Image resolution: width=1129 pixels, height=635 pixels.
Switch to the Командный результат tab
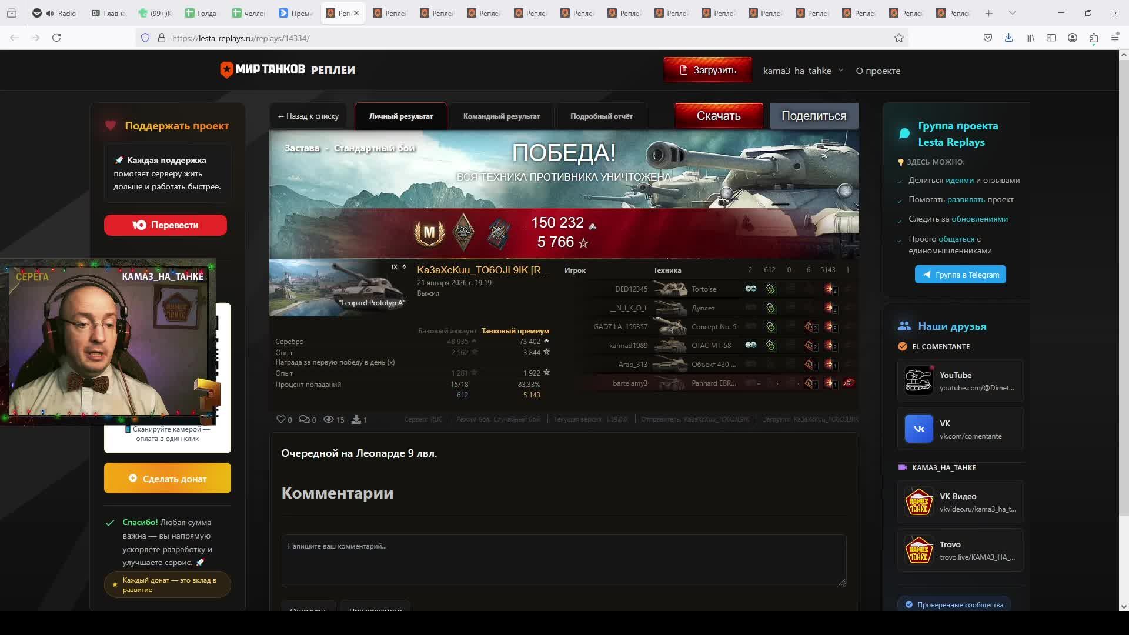click(x=501, y=116)
